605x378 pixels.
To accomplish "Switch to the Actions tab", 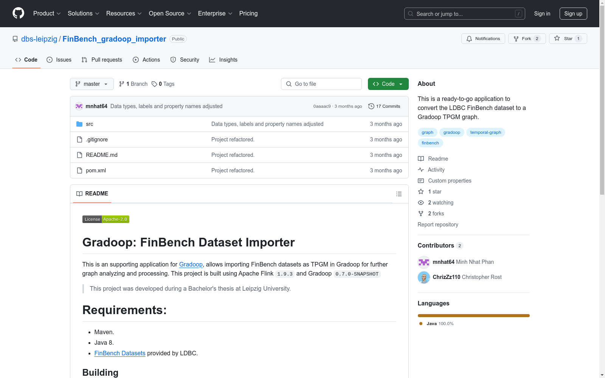I will pos(146,60).
